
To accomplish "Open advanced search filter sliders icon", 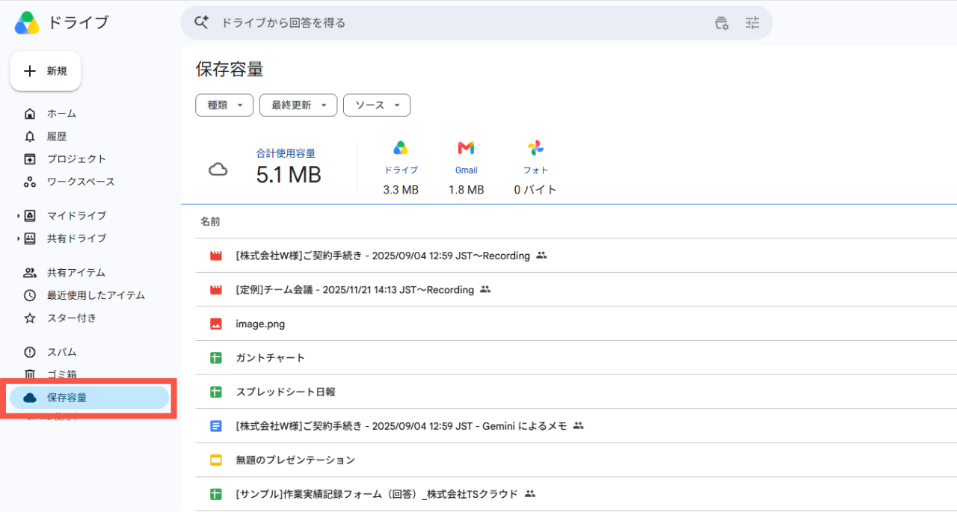I will 752,23.
